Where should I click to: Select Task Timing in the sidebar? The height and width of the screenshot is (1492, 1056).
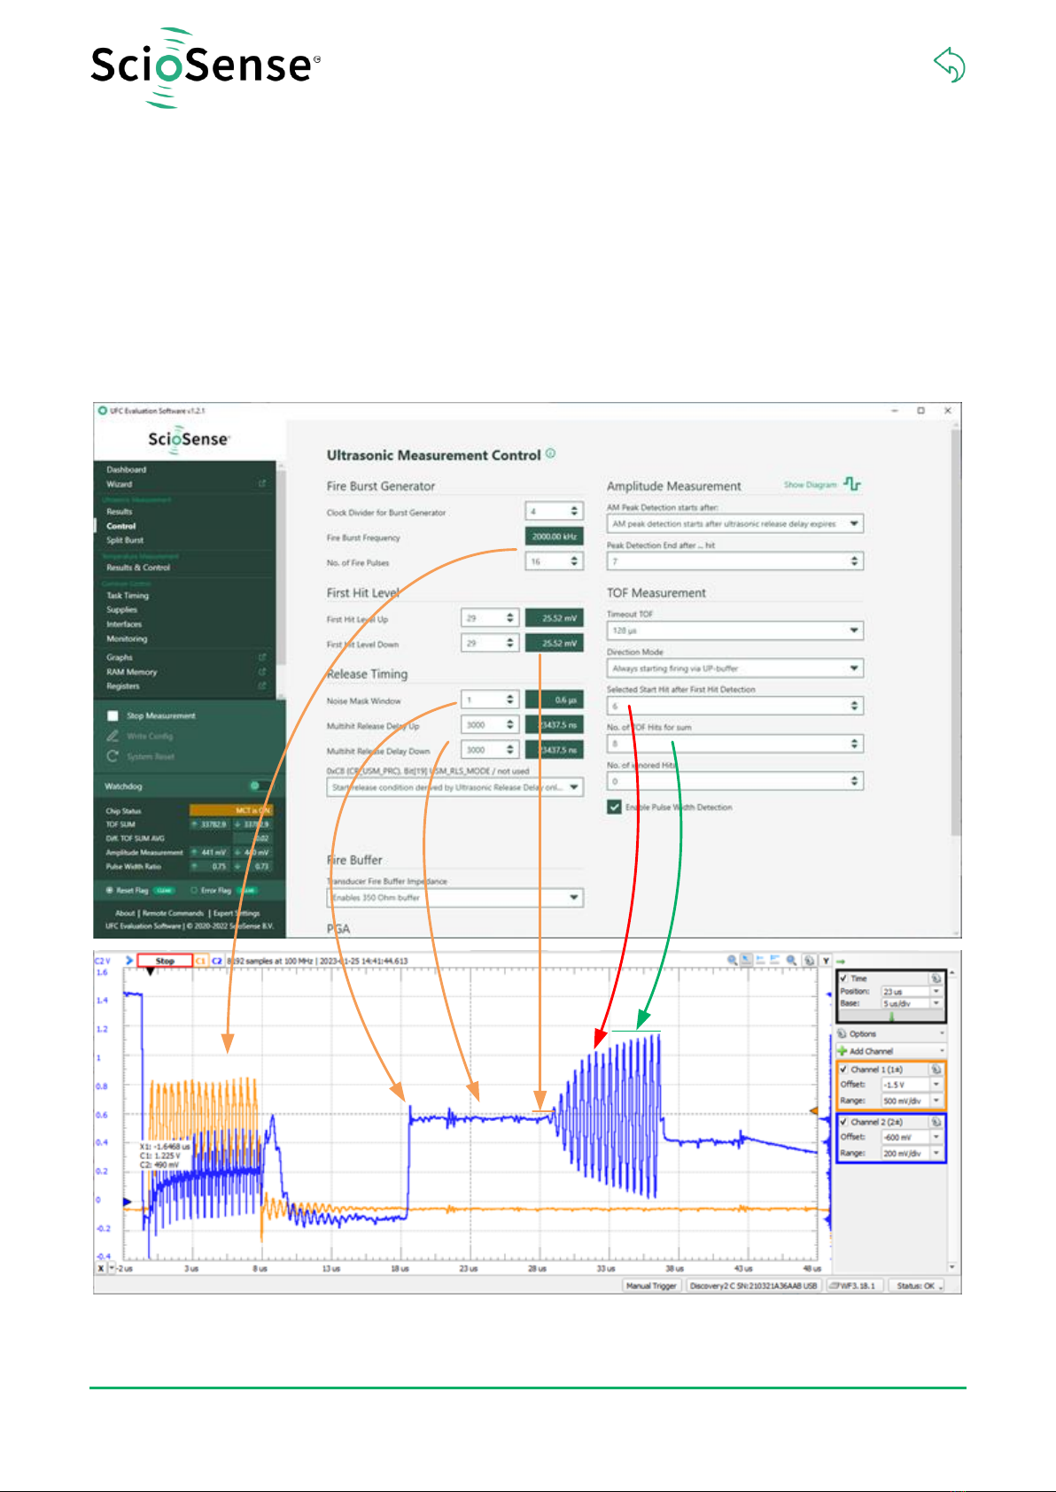[128, 596]
